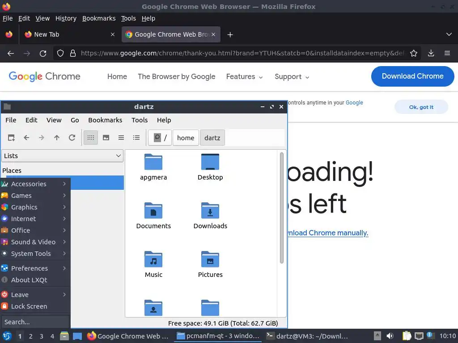Screen dimensions: 458x343
Task: Open Firefox History menu
Action: pyautogui.click(x=66, y=18)
